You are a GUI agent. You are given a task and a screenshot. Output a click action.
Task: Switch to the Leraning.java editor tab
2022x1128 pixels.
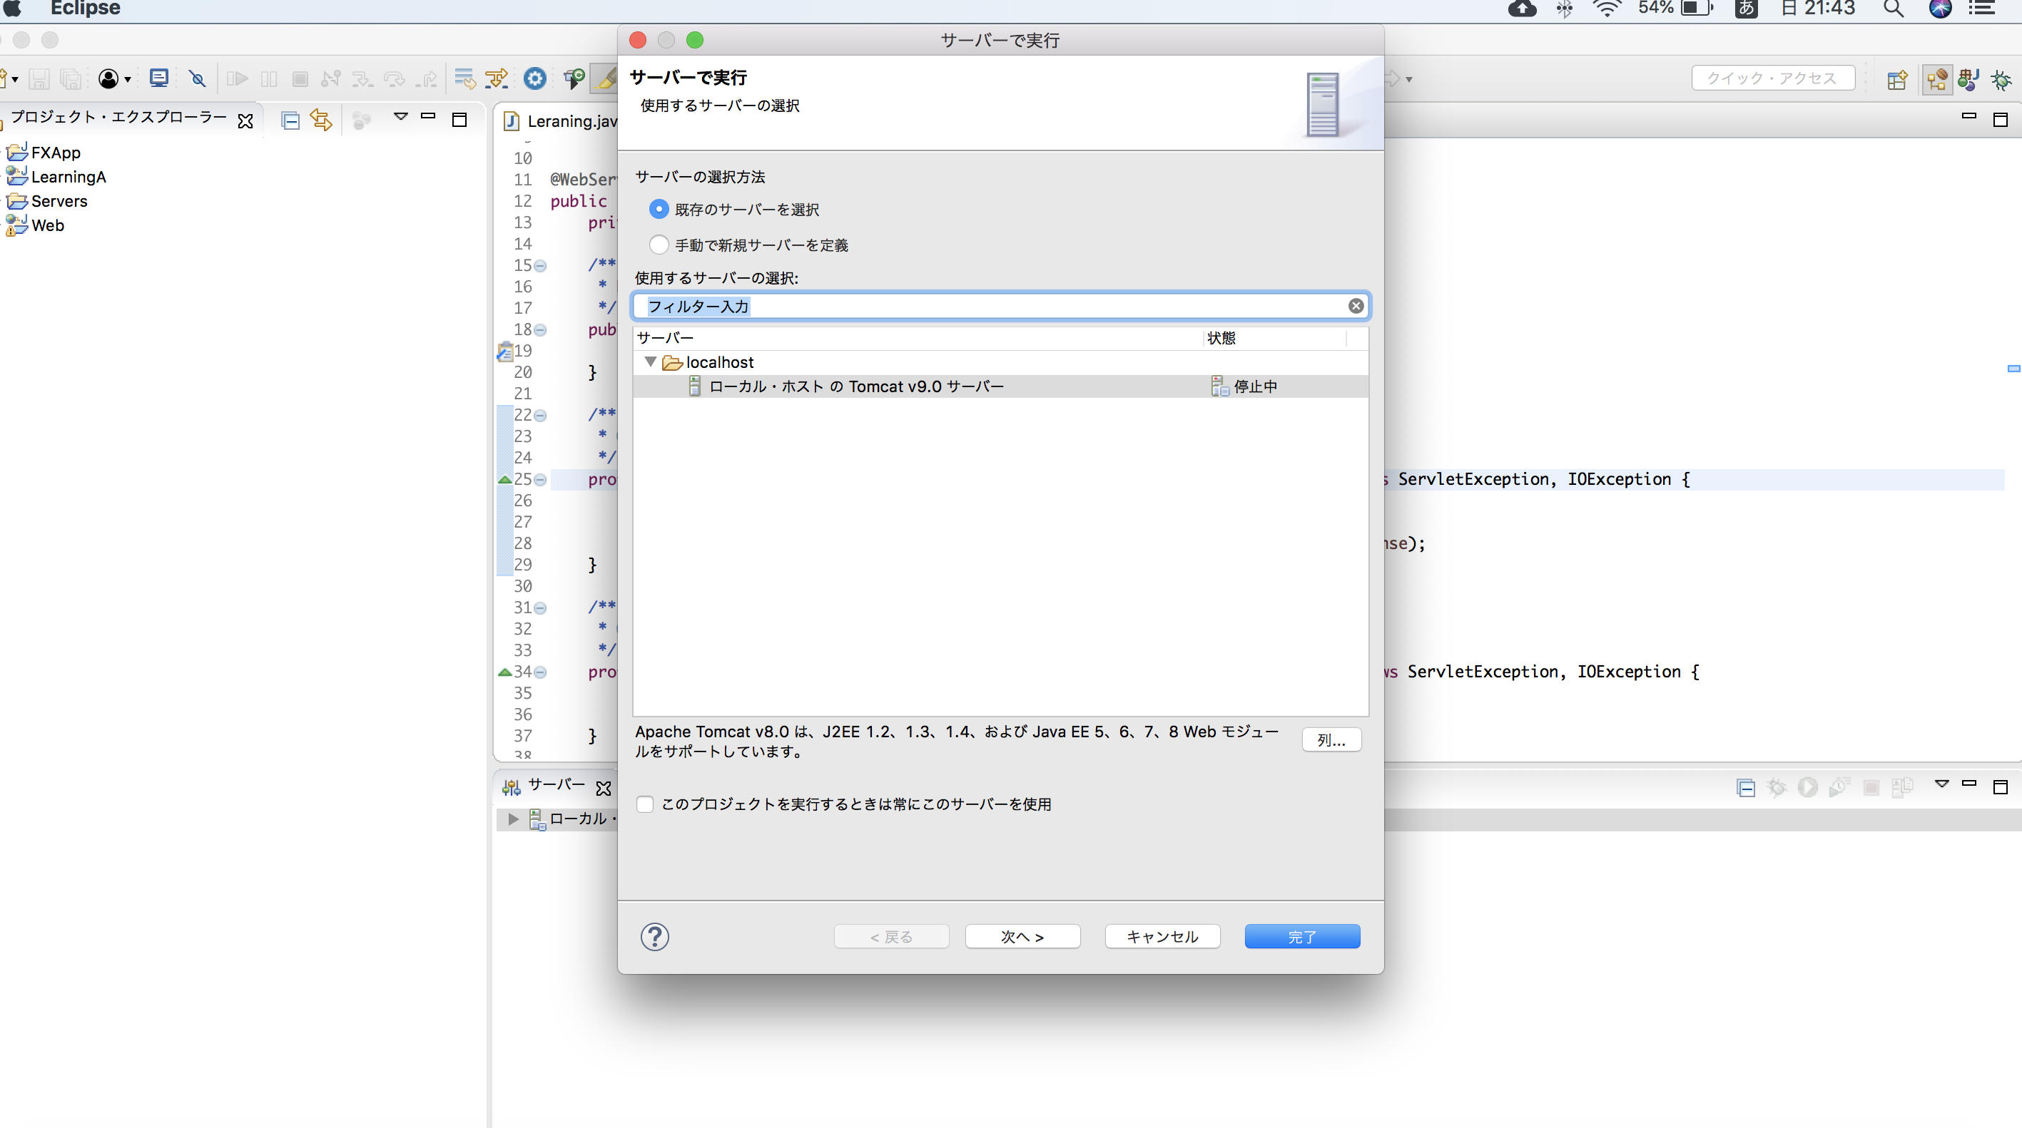pos(567,121)
